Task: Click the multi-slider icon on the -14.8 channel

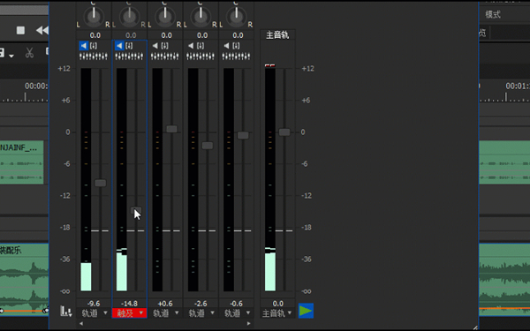Action: (129, 56)
